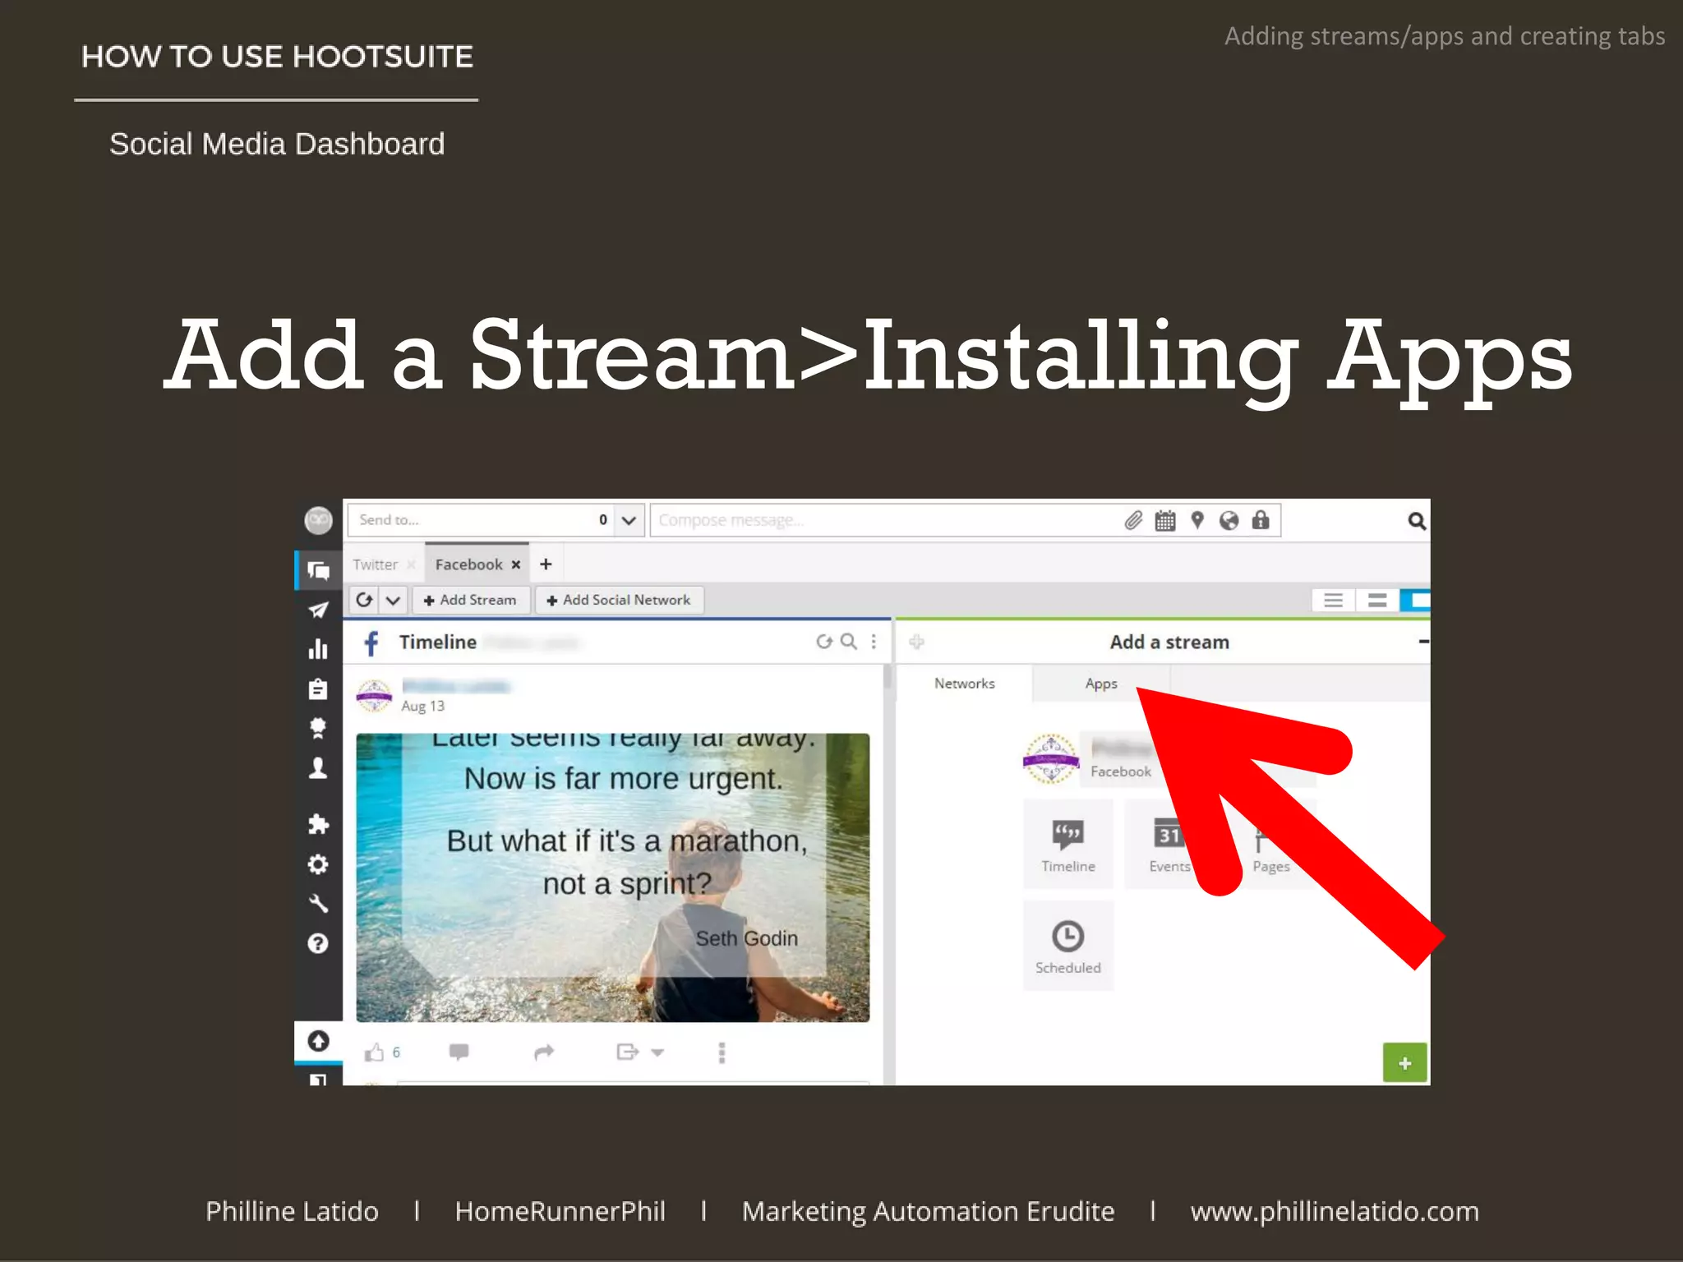This screenshot has width=1683, height=1262.
Task: Add location with pin icon
Action: [1197, 520]
